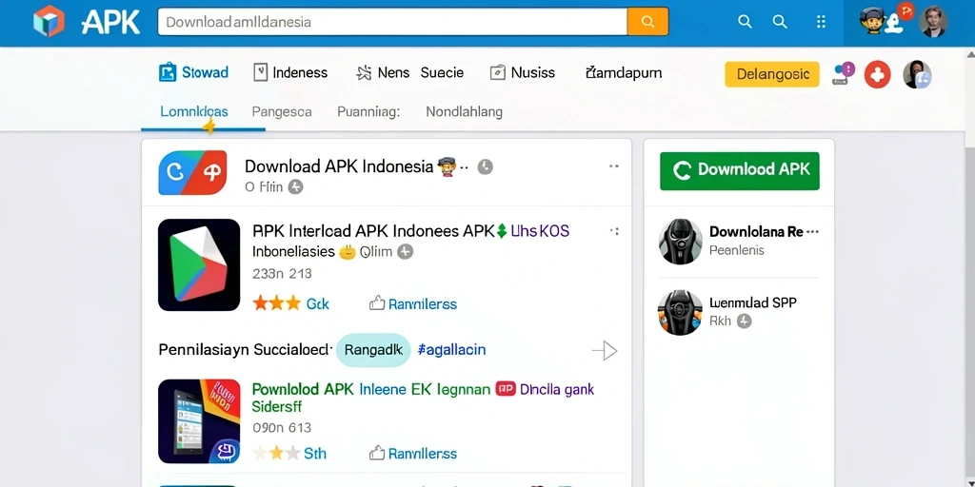Click the plus icon beside O Ftin
Viewport: 975px width, 487px height.
pyautogui.click(x=296, y=186)
